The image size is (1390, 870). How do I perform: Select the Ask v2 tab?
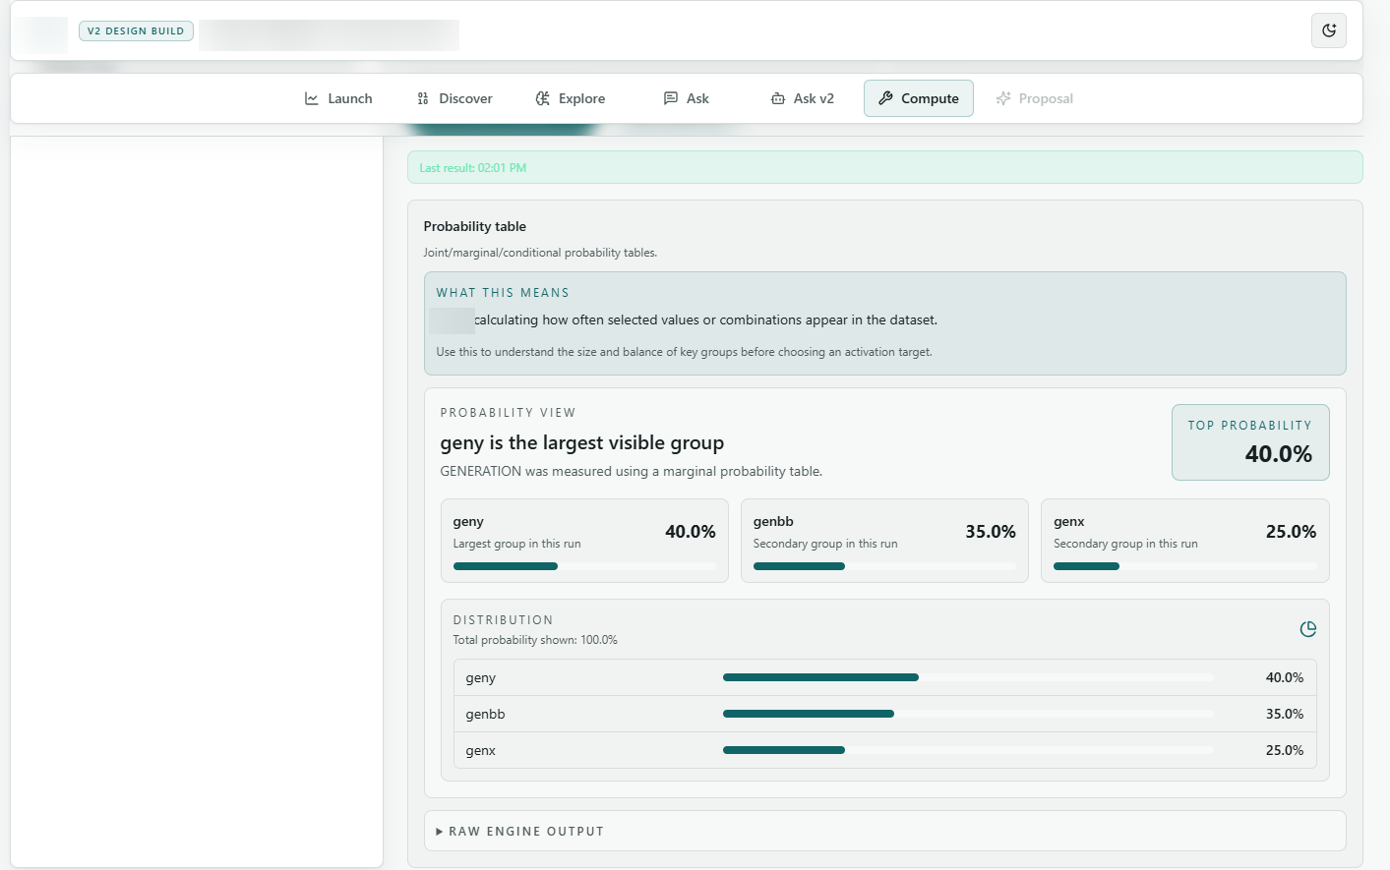click(803, 98)
